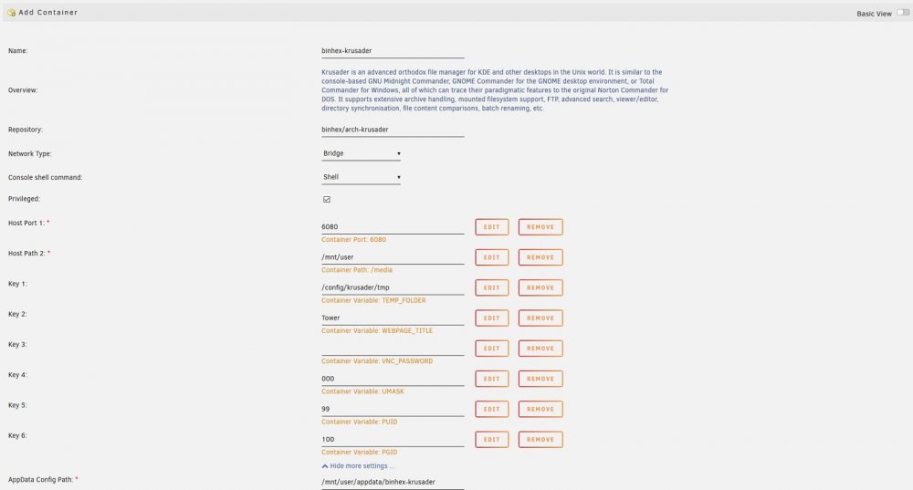Click the 'Container Path: /media' text
The width and height of the screenshot is (913, 490).
click(x=357, y=270)
